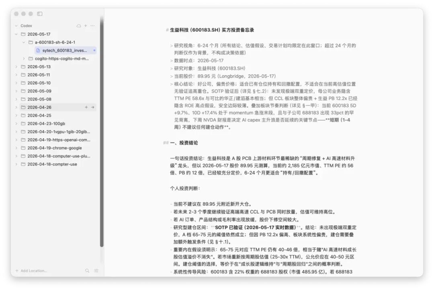Image resolution: width=434 pixels, height=290 pixels.
Task: Select the 2026-04-26 folder name
Action: (39, 107)
